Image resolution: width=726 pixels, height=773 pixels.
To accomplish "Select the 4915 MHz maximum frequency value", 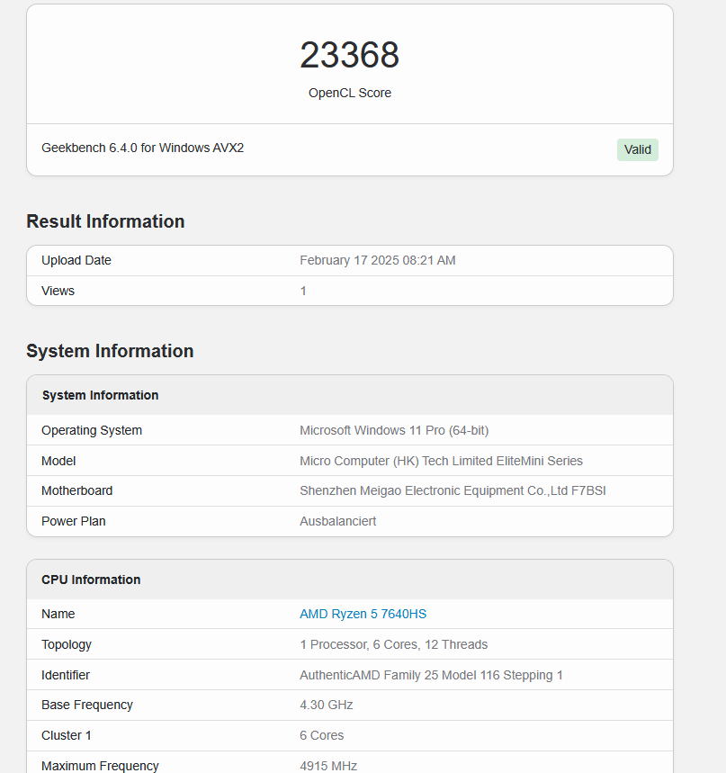I will click(x=328, y=766).
